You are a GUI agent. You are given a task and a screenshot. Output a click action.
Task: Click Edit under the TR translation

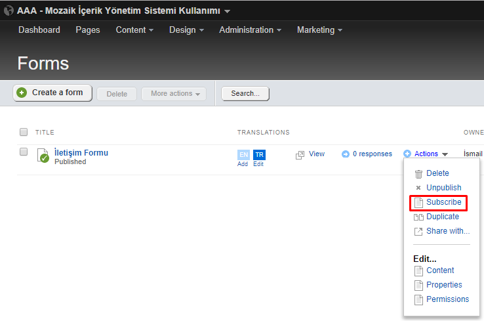(x=258, y=164)
